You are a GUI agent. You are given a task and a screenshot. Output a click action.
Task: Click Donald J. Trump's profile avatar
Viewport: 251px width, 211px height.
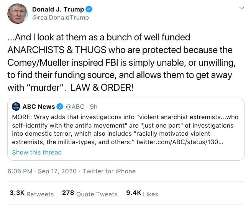[17, 14]
